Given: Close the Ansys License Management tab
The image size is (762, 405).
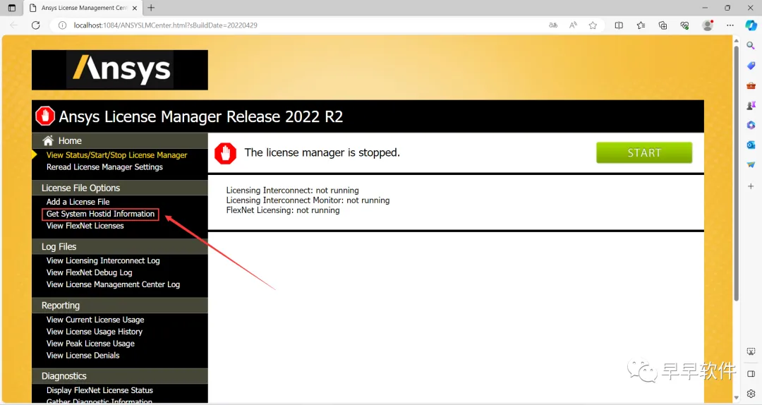Looking at the screenshot, I should coord(135,8).
